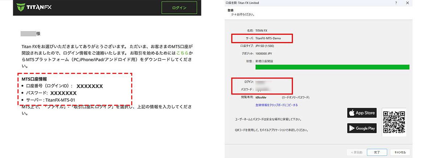Click the dialog help question mark
Image resolution: width=435 pixels, height=158 pixels.
pos(396,3)
